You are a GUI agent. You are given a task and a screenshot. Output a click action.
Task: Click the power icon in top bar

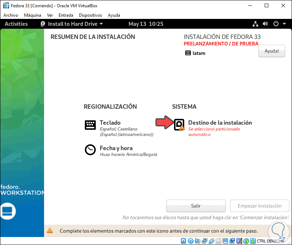pos(276,24)
